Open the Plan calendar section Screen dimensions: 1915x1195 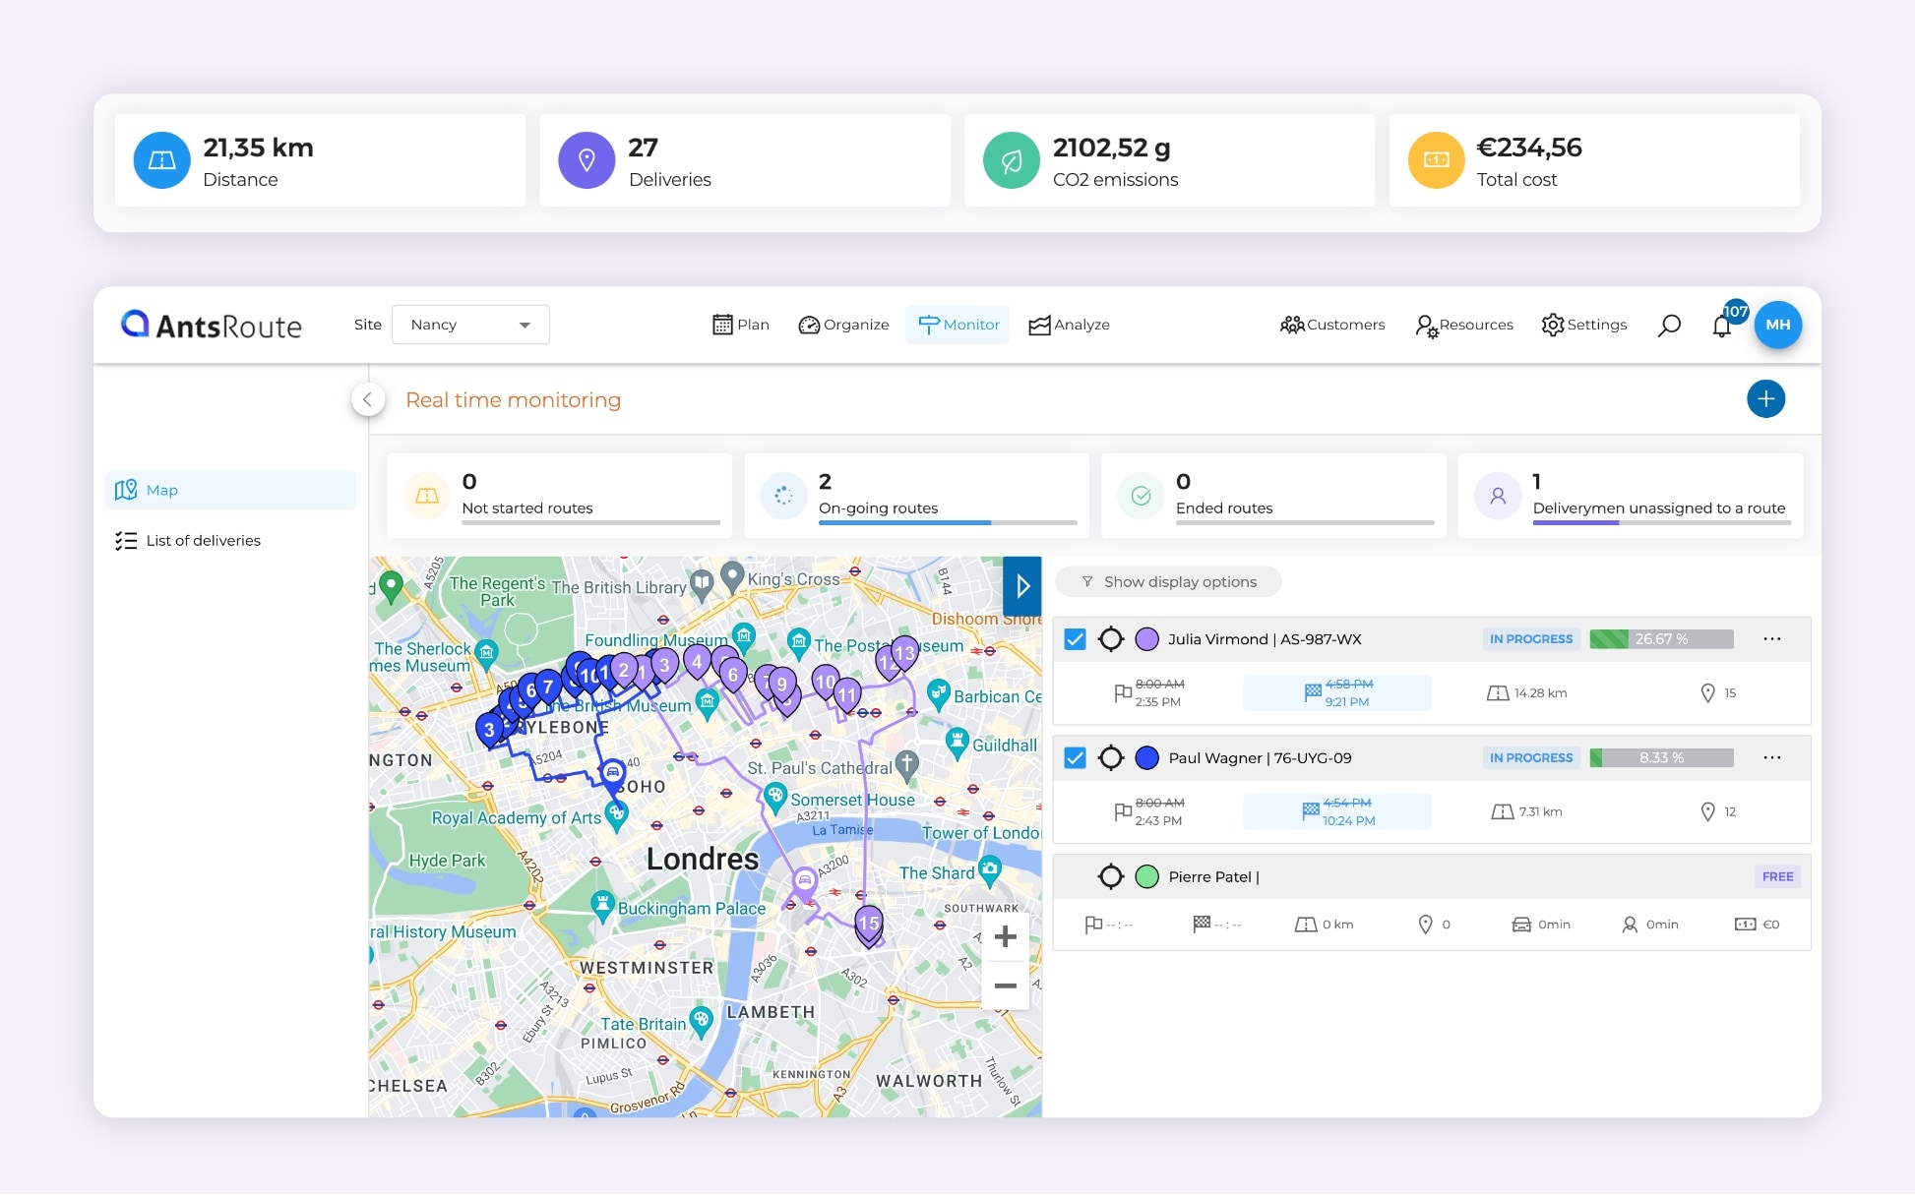point(722,325)
